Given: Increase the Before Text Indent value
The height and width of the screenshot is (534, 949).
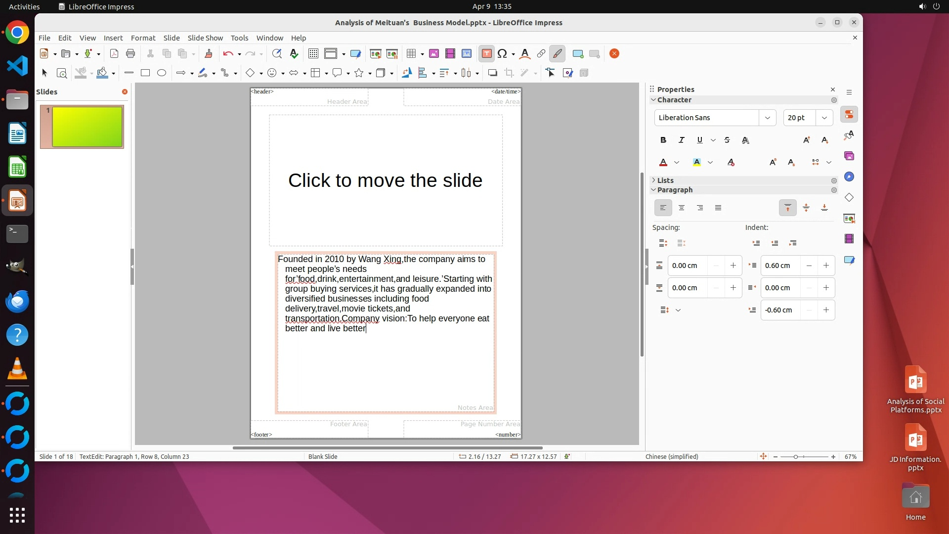Looking at the screenshot, I should 826,266.
